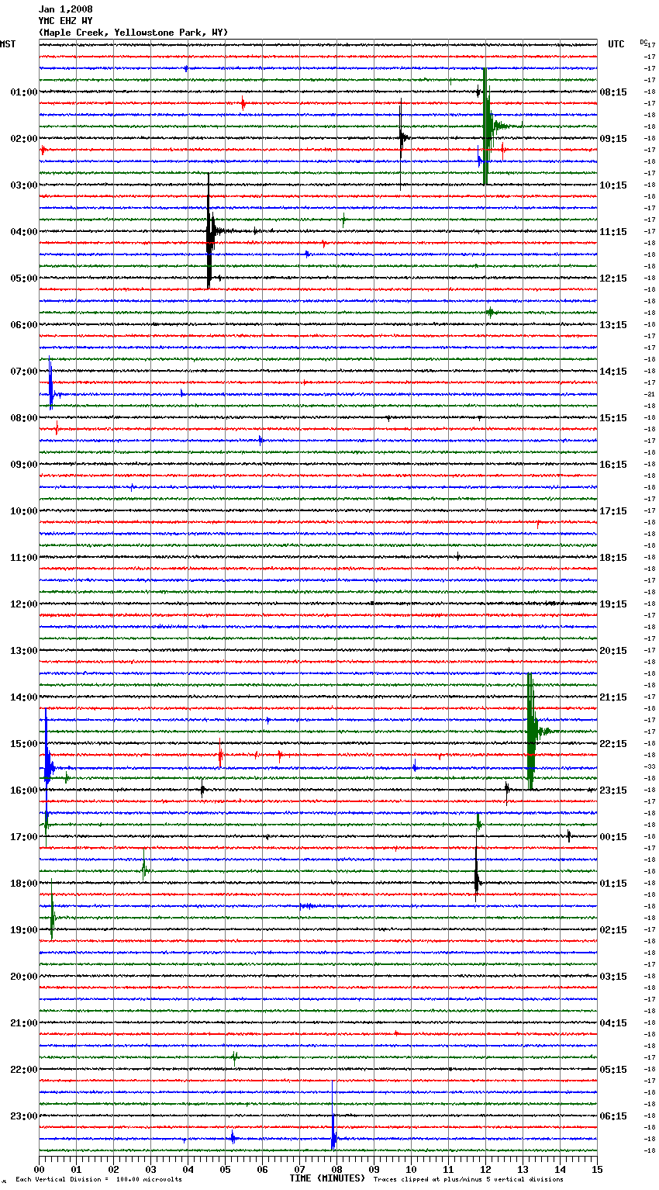
Task: Click the 09:15 UTC time label
Action: 613,139
